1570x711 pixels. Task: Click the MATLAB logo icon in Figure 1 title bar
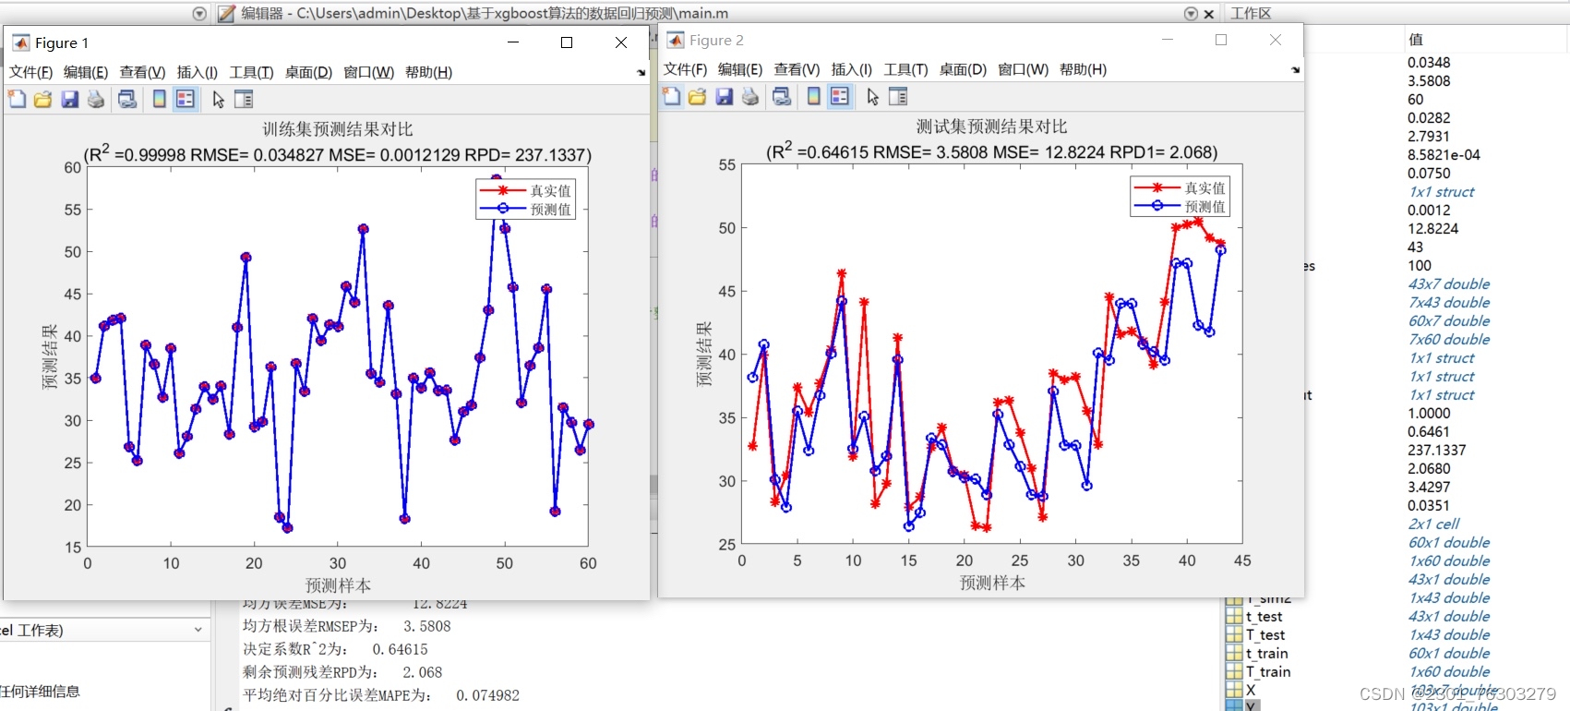pyautogui.click(x=20, y=42)
